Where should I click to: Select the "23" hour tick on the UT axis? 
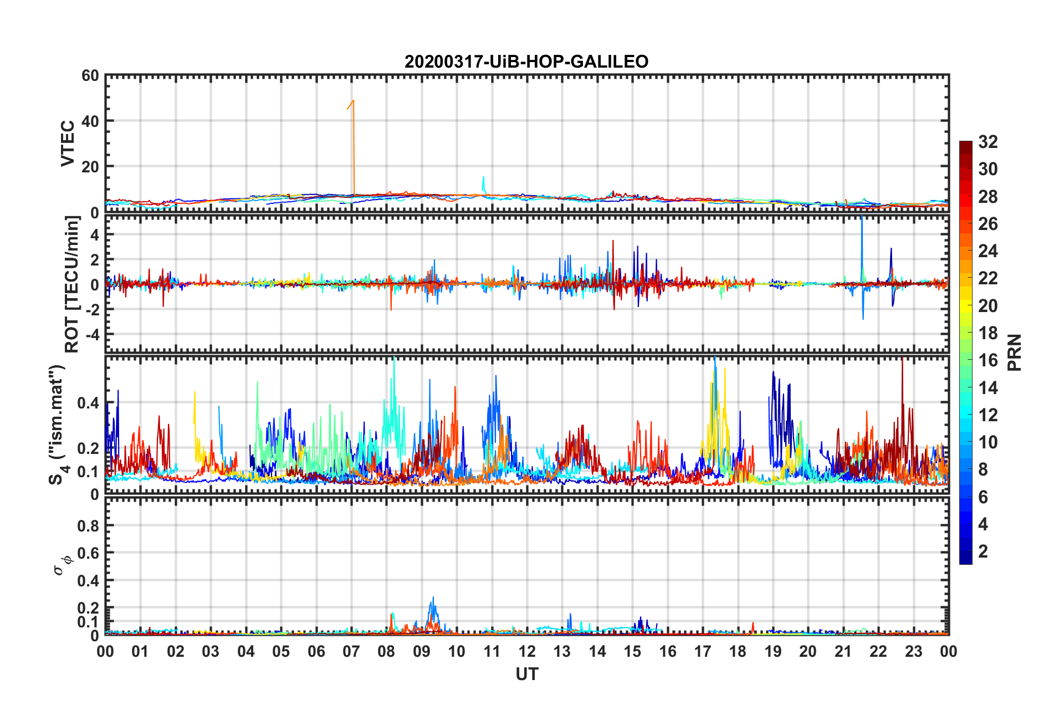[x=914, y=651]
